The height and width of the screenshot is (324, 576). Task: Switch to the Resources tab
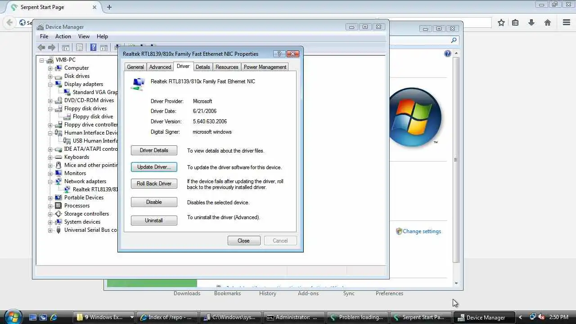[x=227, y=67]
